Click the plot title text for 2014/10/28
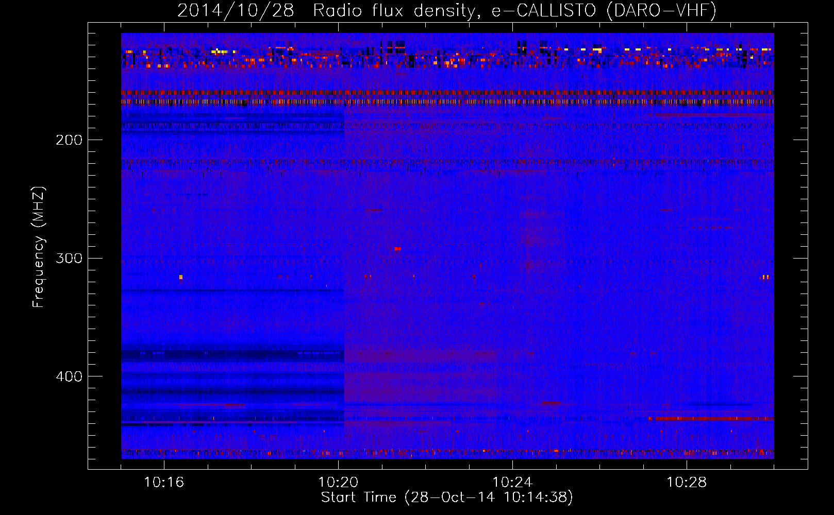This screenshot has width=834, height=515. [x=446, y=10]
